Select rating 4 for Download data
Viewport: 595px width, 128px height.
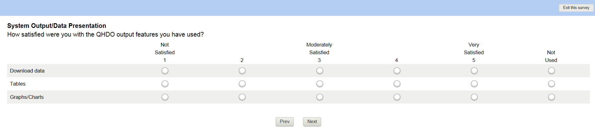click(397, 71)
